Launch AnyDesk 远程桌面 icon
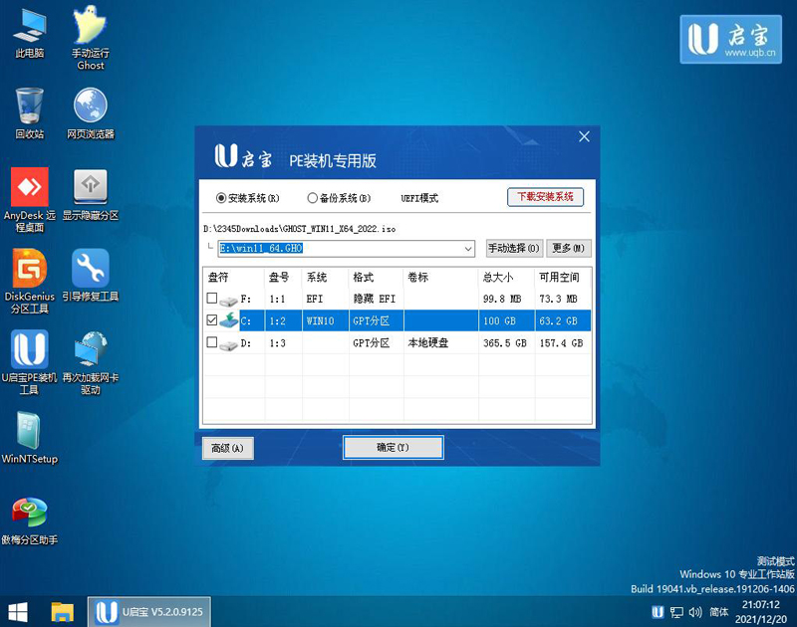 click(30, 200)
